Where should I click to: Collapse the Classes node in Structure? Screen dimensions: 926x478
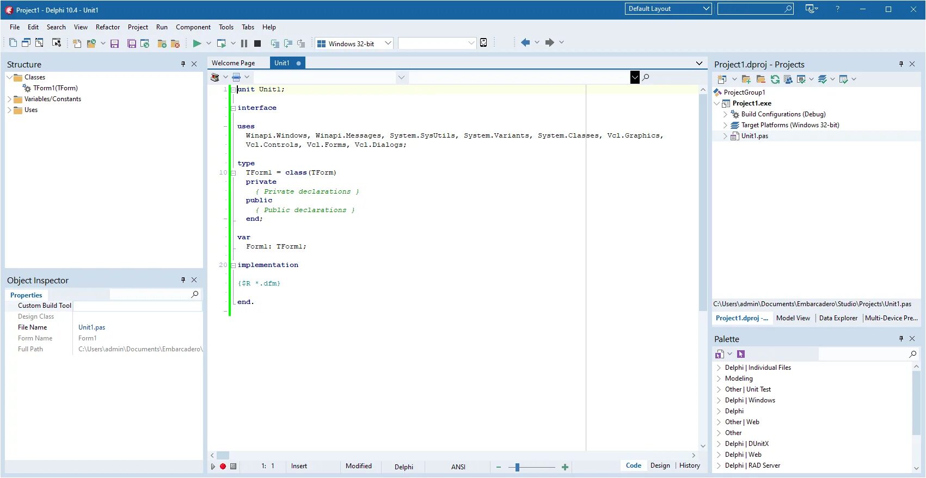9,77
